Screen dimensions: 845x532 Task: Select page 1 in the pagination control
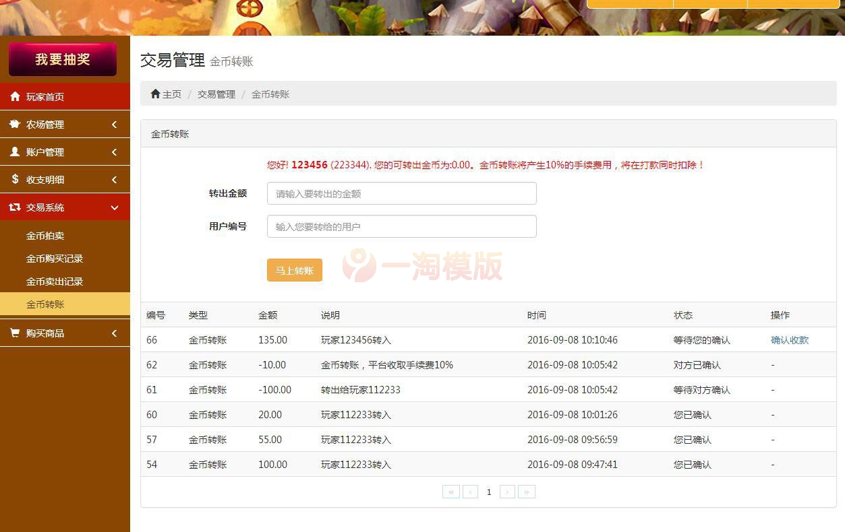point(488,492)
